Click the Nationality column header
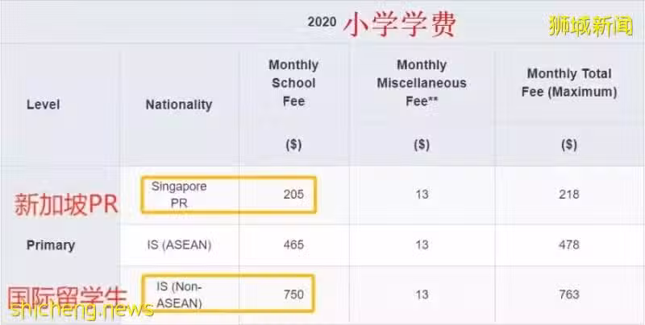Viewport: 645px width, 325px height. (x=179, y=105)
